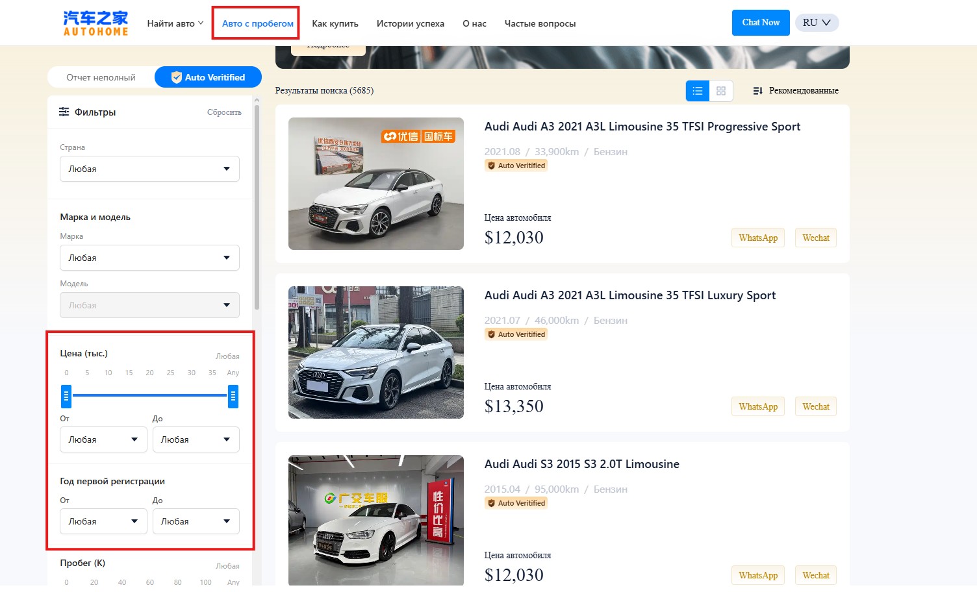The image size is (977, 592).
Task: Open registration year От dropdown
Action: pyautogui.click(x=103, y=521)
